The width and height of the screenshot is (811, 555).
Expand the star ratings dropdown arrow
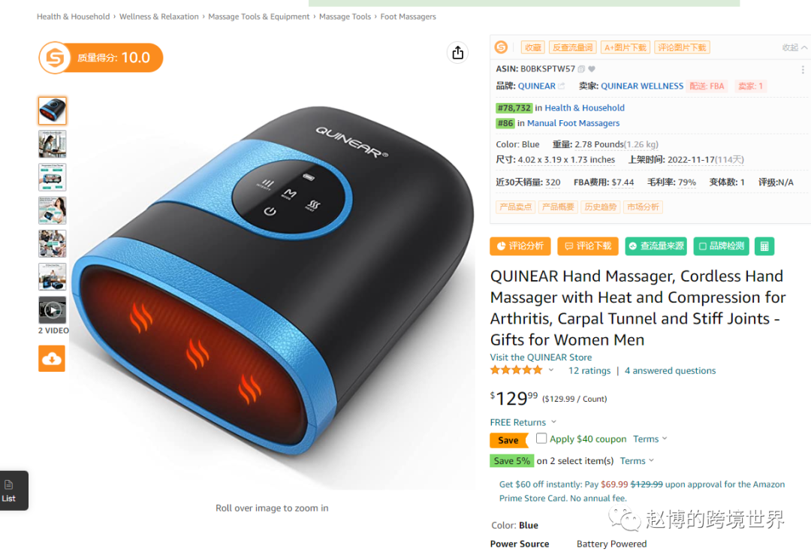click(x=551, y=369)
